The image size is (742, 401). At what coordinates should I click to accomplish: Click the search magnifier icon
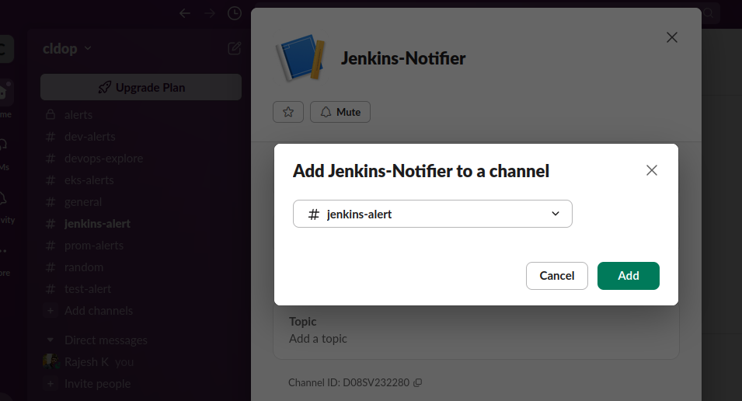tap(709, 13)
